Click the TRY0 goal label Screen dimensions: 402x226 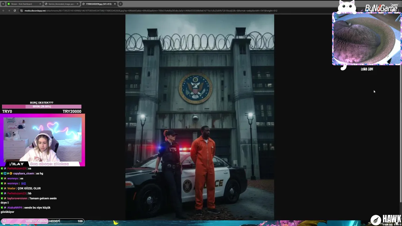point(7,111)
